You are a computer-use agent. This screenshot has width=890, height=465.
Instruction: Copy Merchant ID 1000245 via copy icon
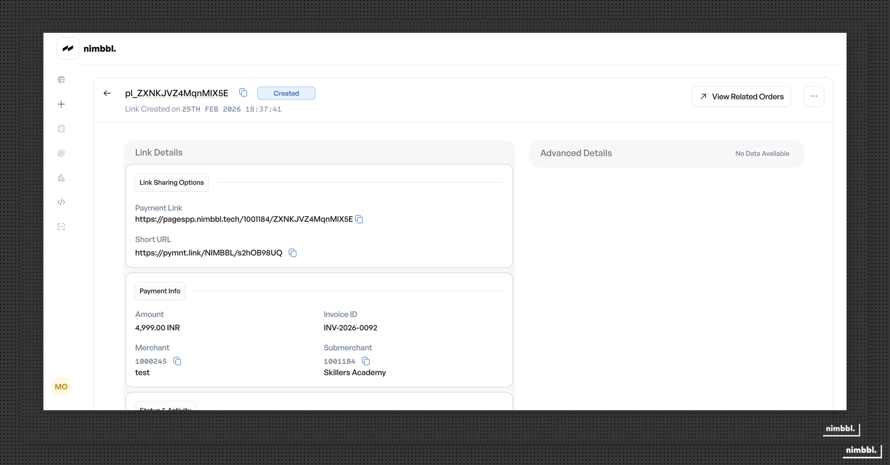click(177, 361)
